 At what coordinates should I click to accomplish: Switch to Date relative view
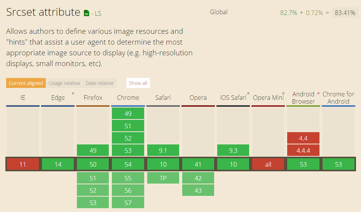pos(100,83)
